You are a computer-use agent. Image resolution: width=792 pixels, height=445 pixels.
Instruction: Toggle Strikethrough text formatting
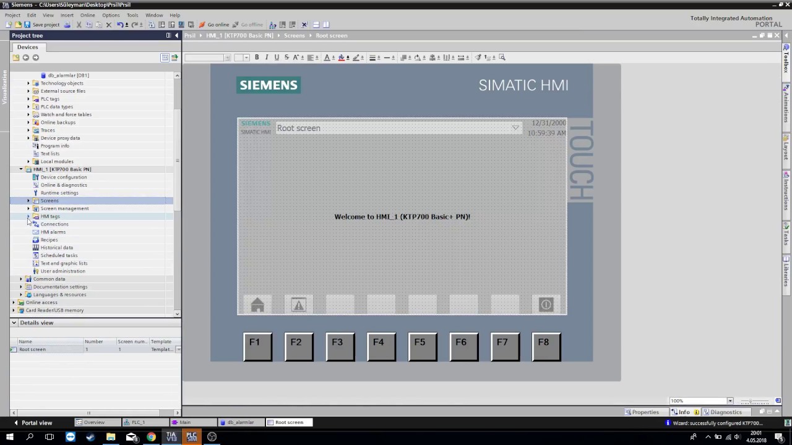pyautogui.click(x=286, y=57)
